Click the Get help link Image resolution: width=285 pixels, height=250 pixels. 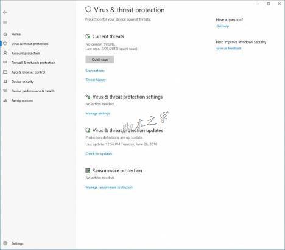[222, 26]
